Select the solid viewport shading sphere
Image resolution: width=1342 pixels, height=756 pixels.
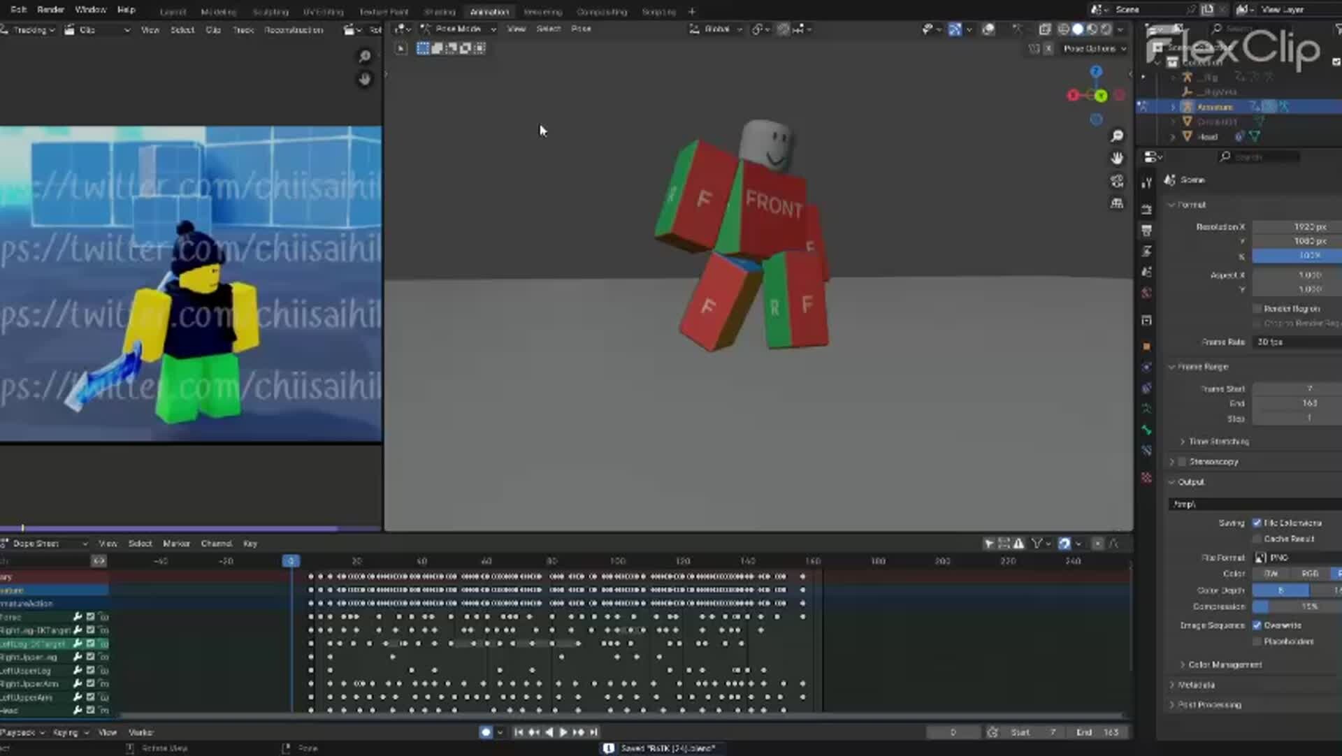(1078, 29)
